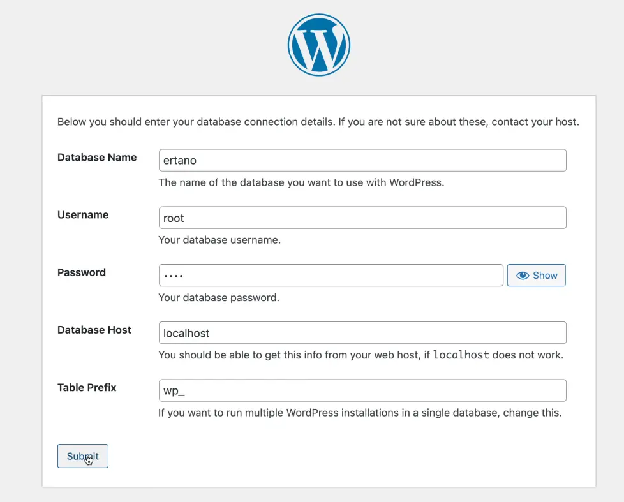This screenshot has height=502, width=624.
Task: Click the 'Your database password.' hint
Action: 218,297
